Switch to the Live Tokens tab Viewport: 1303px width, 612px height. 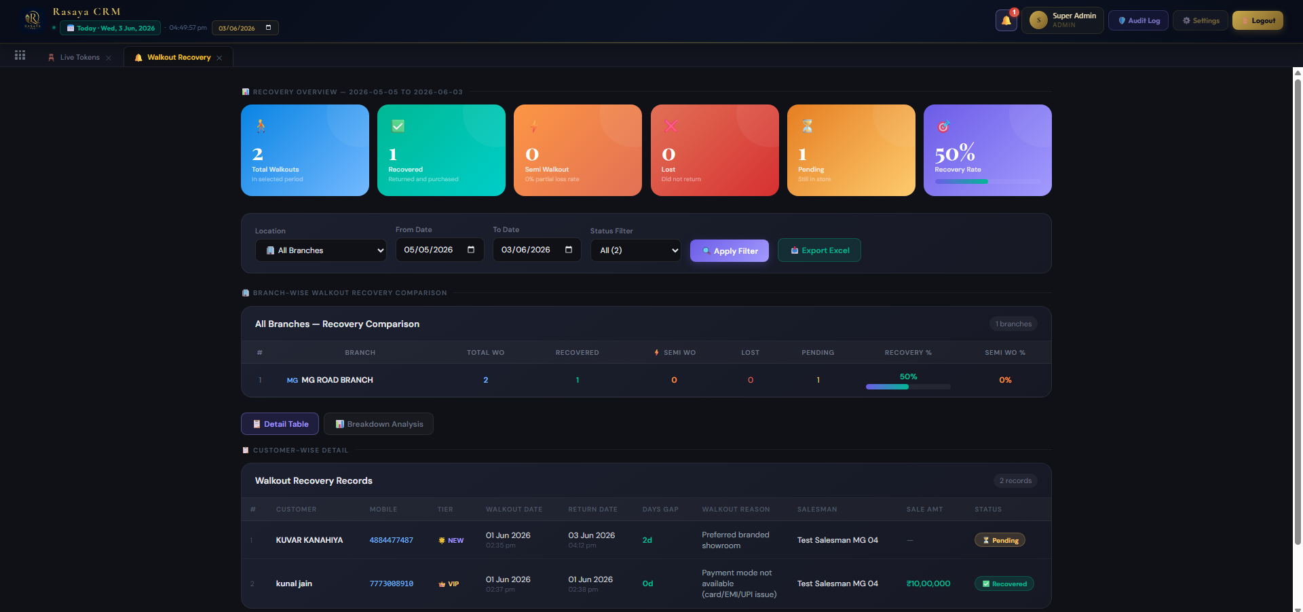[x=79, y=57]
